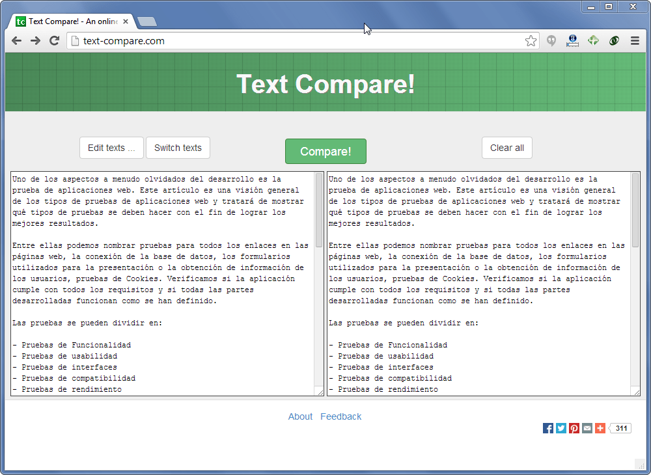This screenshot has height=475, width=651.
Task: Open a new browser tab
Action: tap(147, 21)
